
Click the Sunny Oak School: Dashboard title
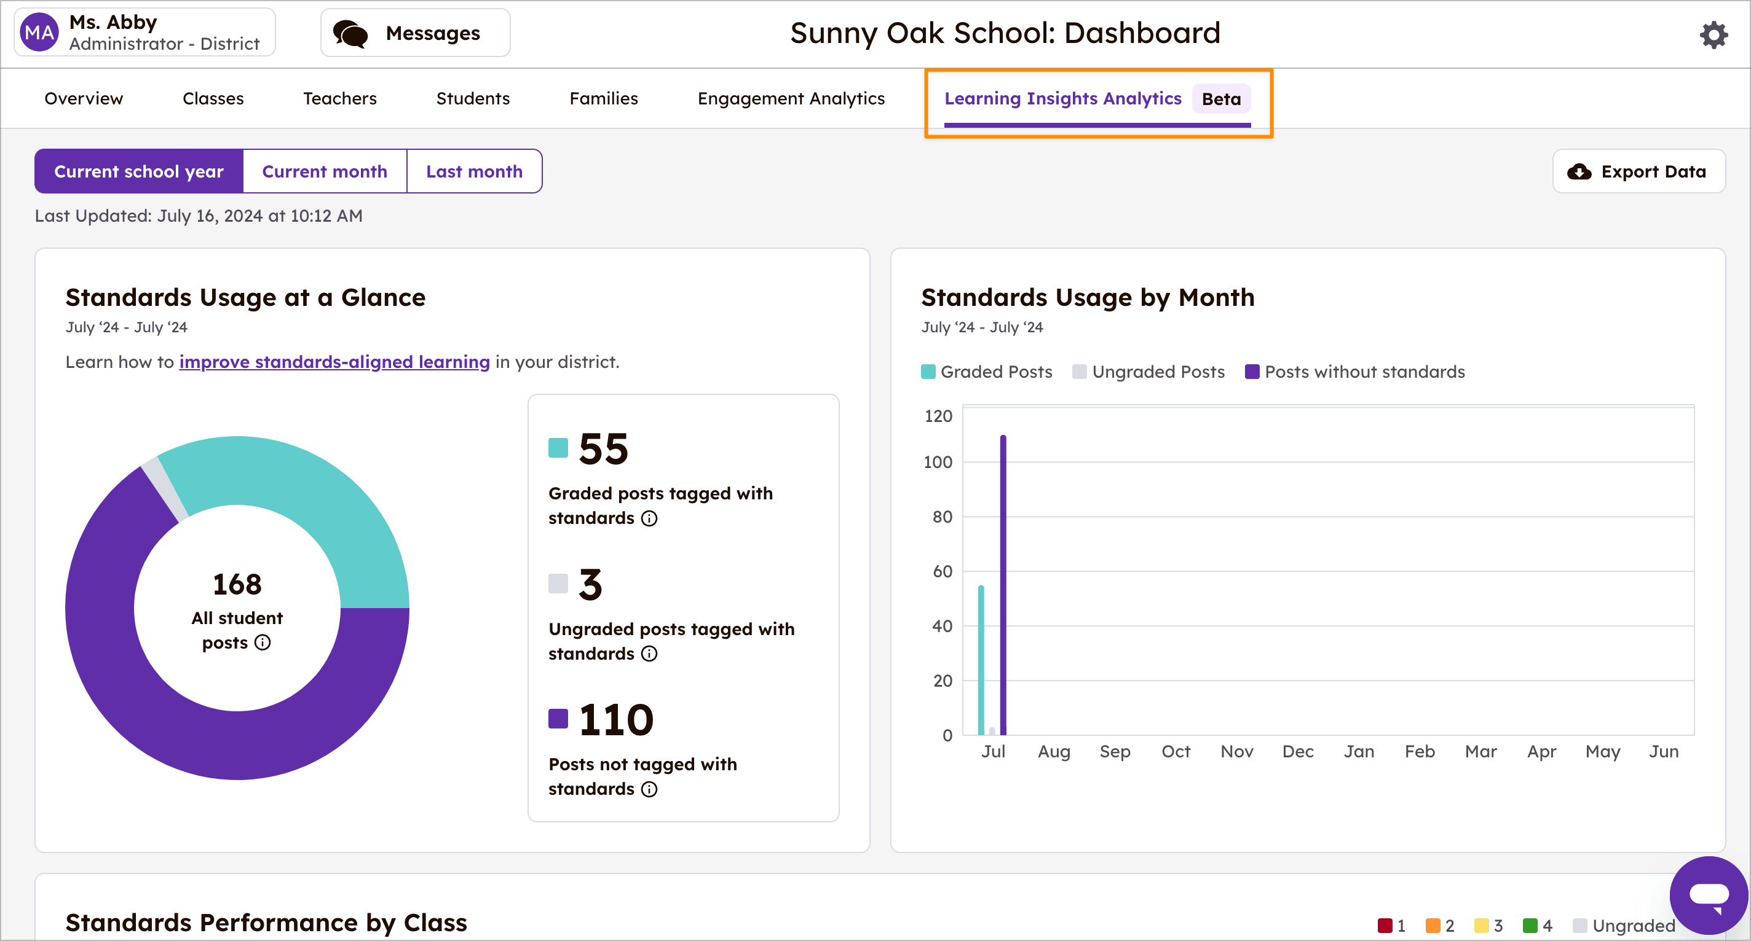point(1005,33)
